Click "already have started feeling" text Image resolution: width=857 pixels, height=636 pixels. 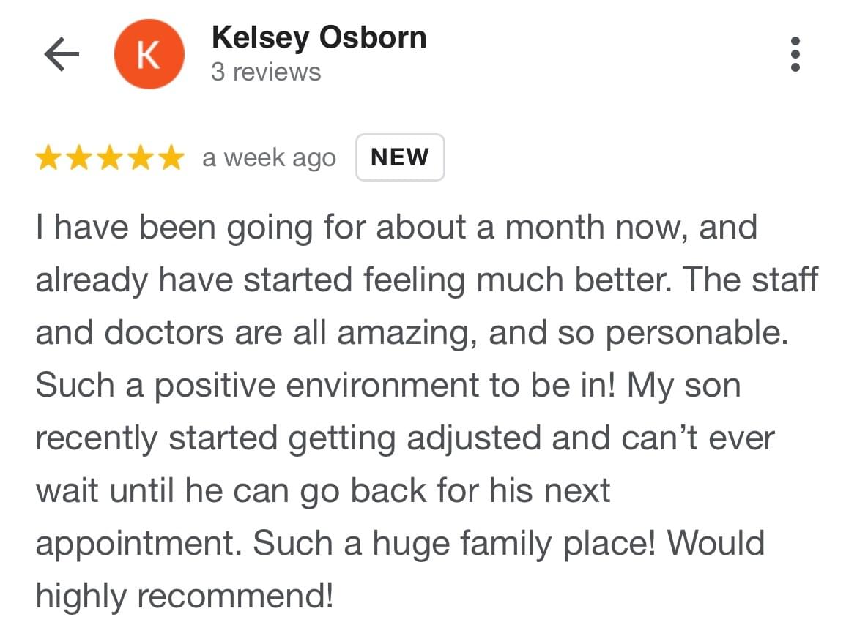[251, 281]
